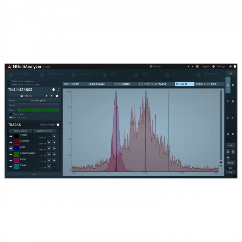
Task: Move Piano track up
Action: 49,167
